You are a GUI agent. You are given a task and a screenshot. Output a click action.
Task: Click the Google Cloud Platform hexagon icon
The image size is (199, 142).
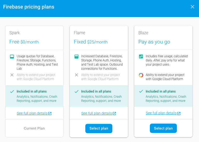click(x=141, y=75)
